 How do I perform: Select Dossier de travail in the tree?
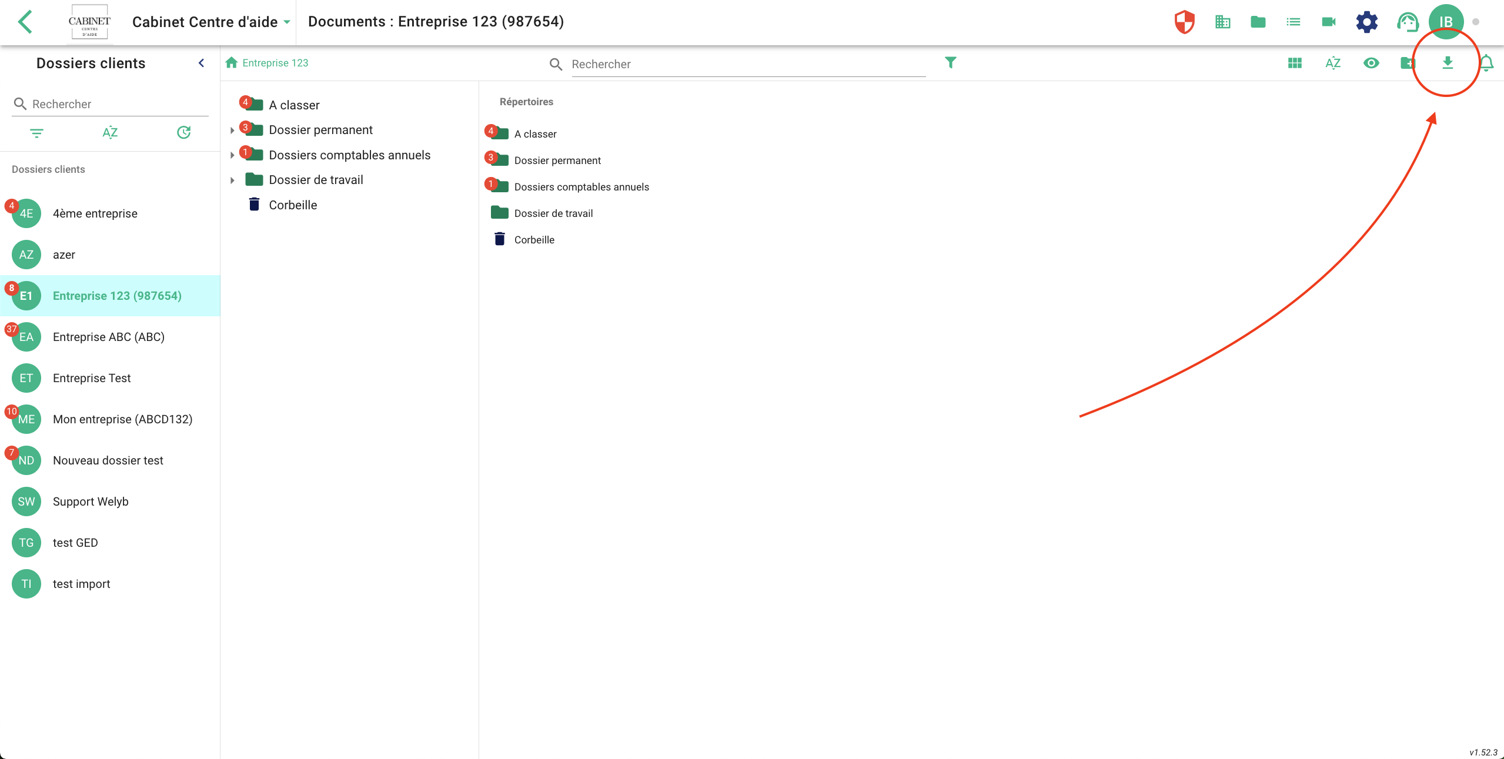point(316,180)
